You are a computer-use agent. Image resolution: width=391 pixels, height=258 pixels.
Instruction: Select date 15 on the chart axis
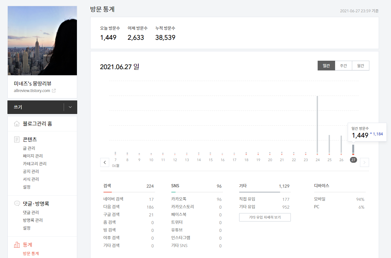point(211,160)
